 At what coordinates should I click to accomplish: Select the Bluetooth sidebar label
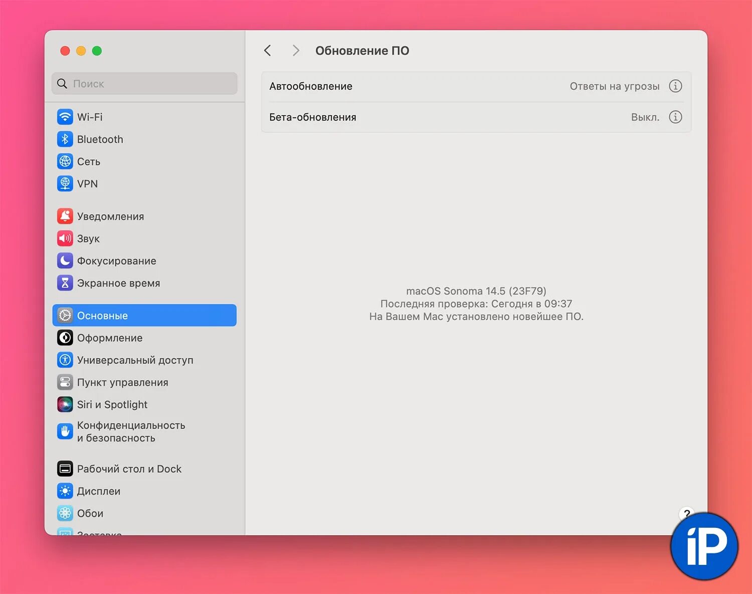pyautogui.click(x=100, y=139)
